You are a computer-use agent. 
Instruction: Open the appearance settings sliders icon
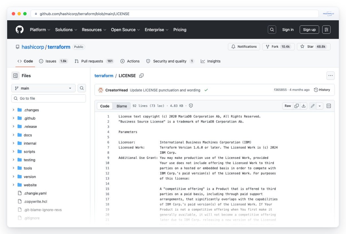click(x=326, y=29)
